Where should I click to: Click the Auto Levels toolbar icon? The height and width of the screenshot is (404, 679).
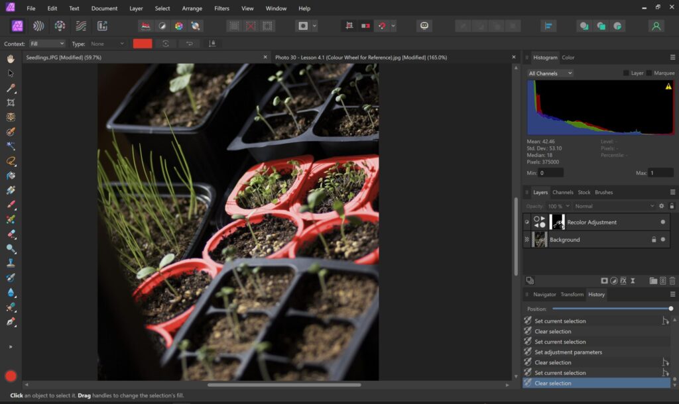click(x=146, y=26)
